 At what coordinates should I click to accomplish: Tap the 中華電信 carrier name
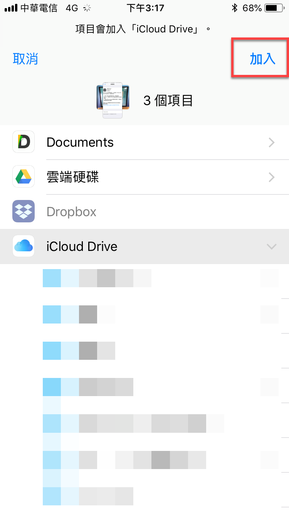coord(39,8)
